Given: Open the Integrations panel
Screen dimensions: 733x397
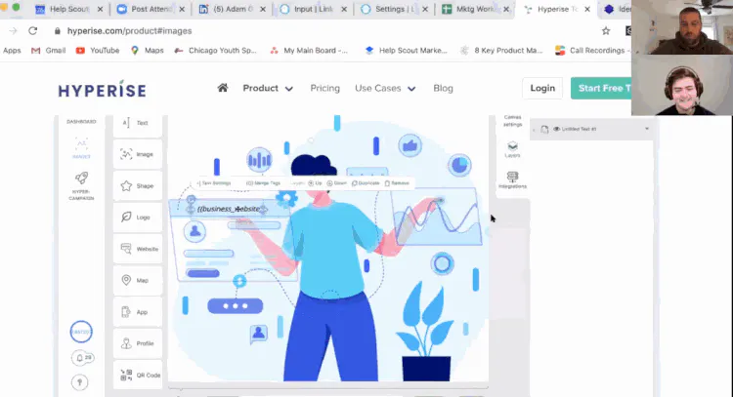Looking at the screenshot, I should click(512, 179).
